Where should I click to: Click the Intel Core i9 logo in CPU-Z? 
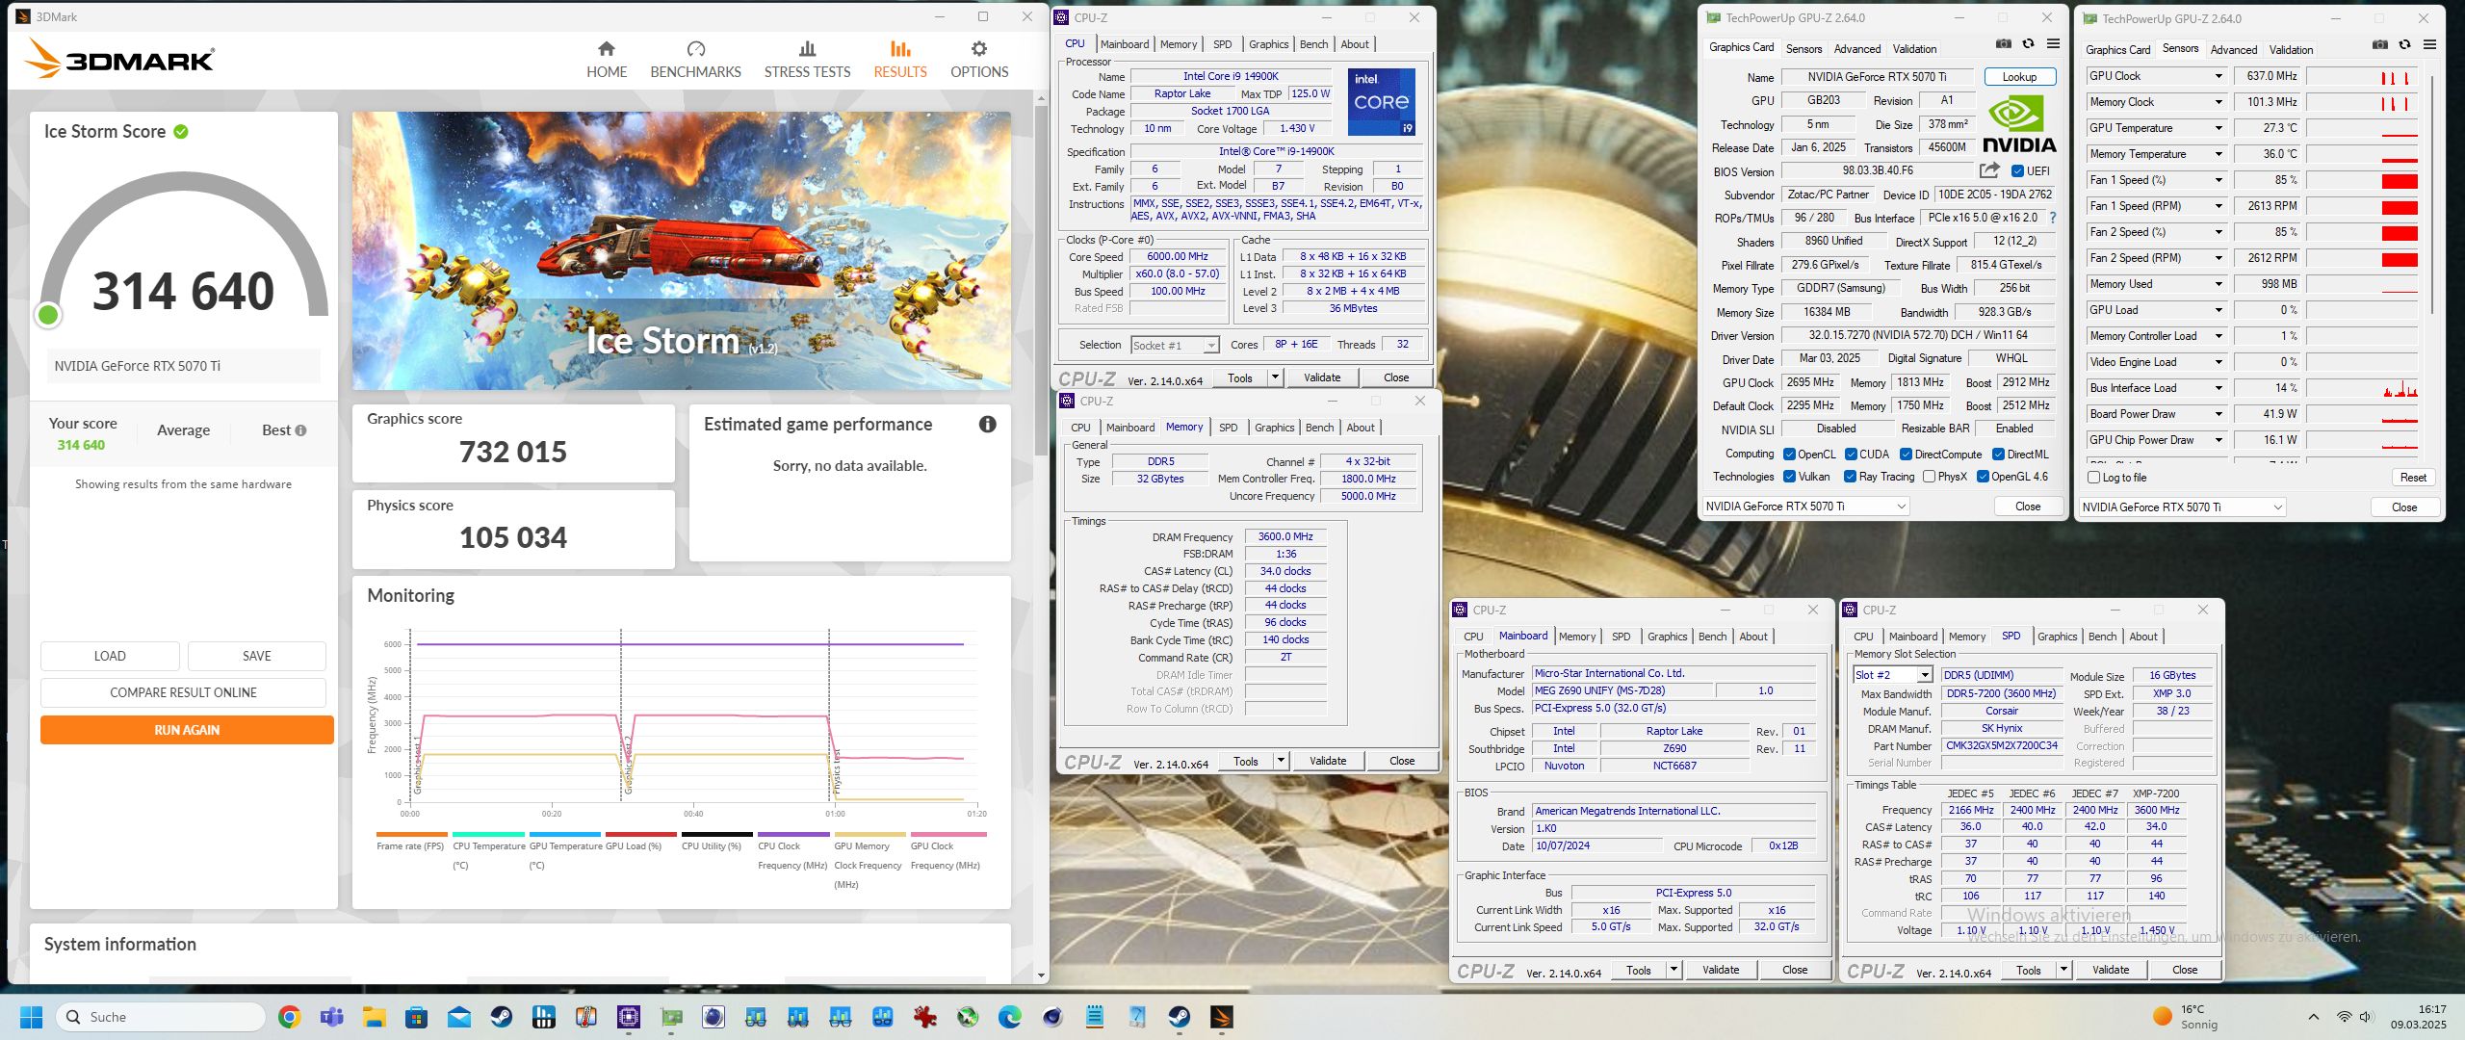tap(1381, 101)
